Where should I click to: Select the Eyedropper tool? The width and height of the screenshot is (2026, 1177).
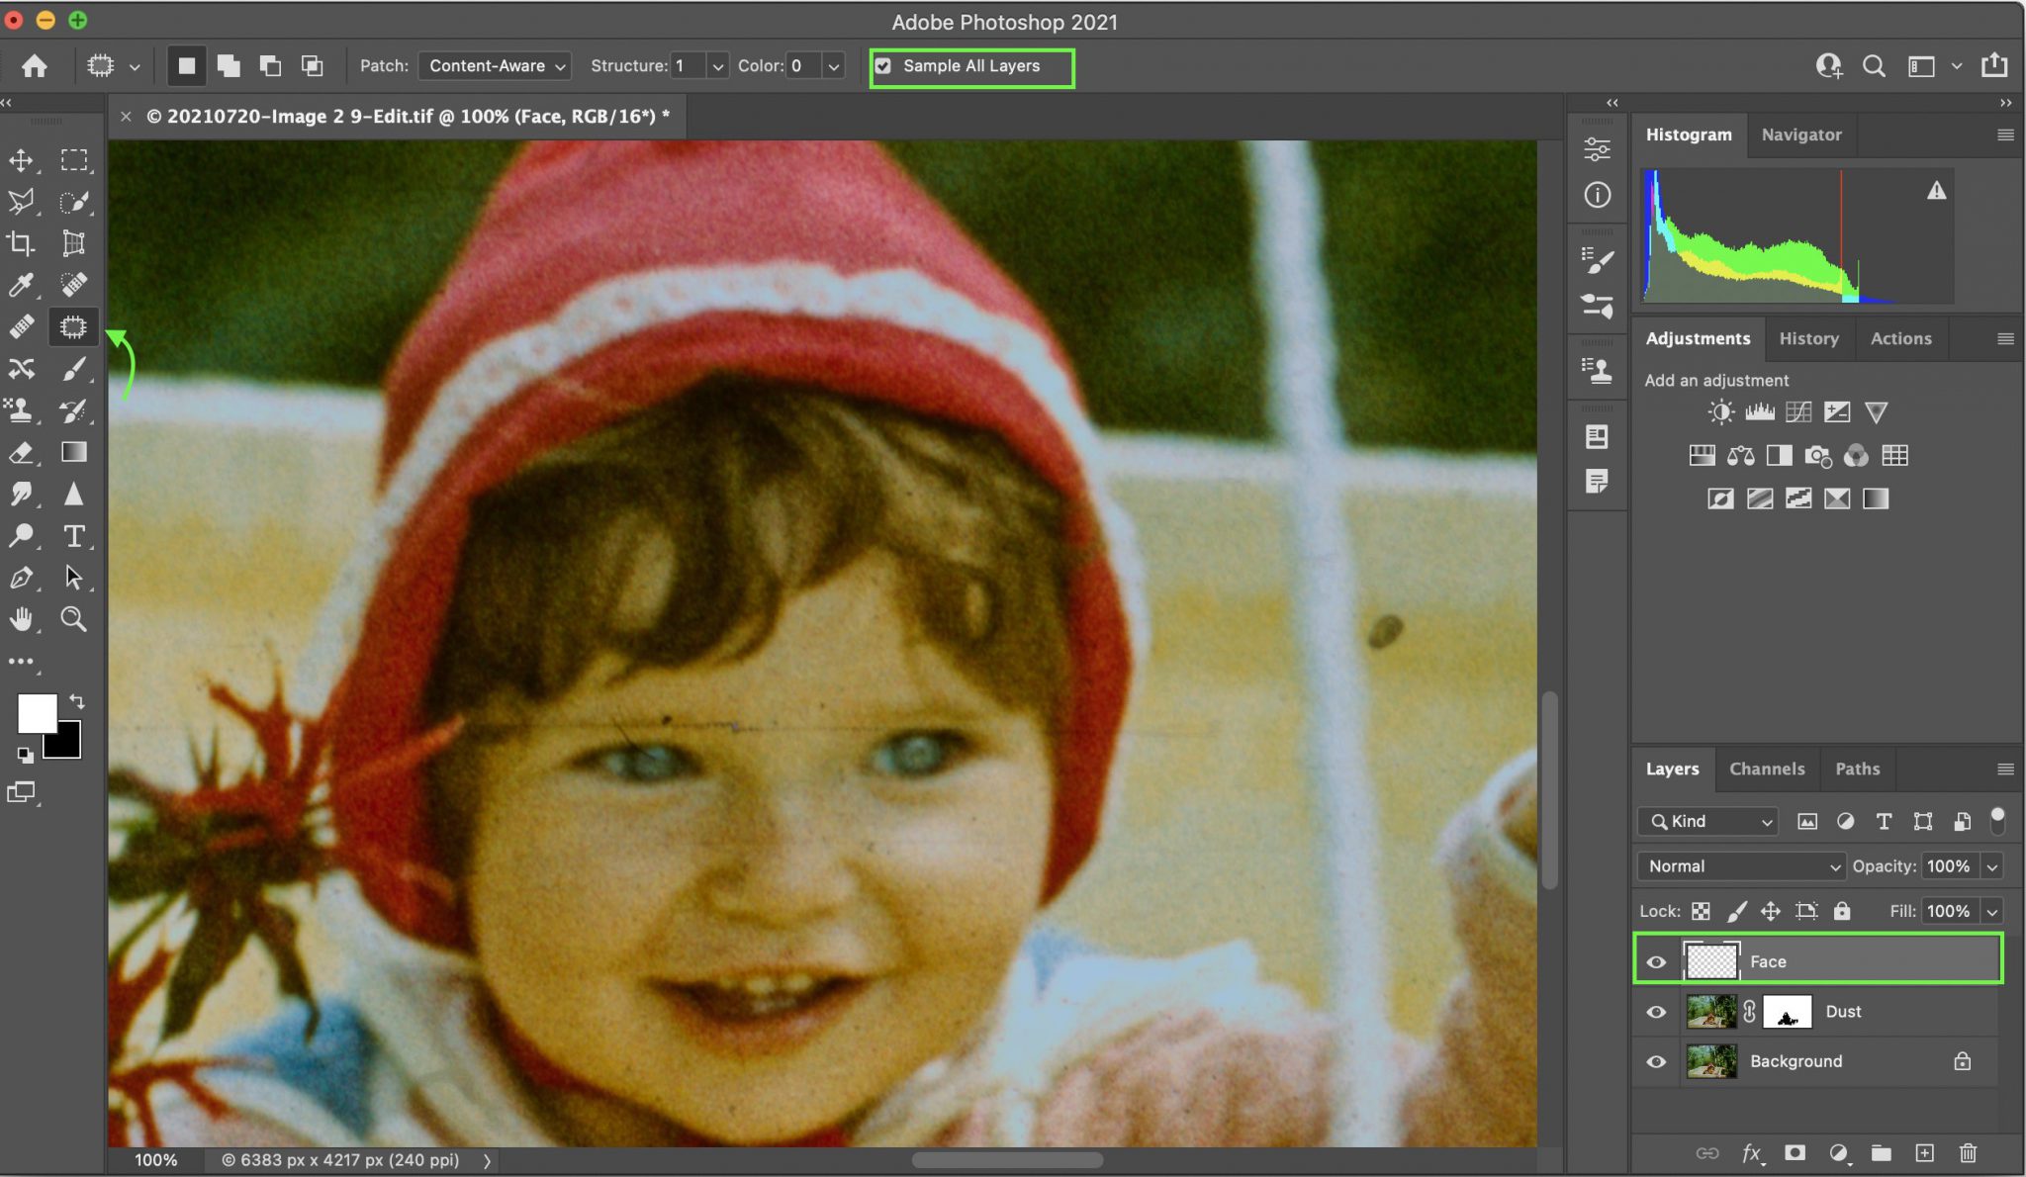(21, 286)
